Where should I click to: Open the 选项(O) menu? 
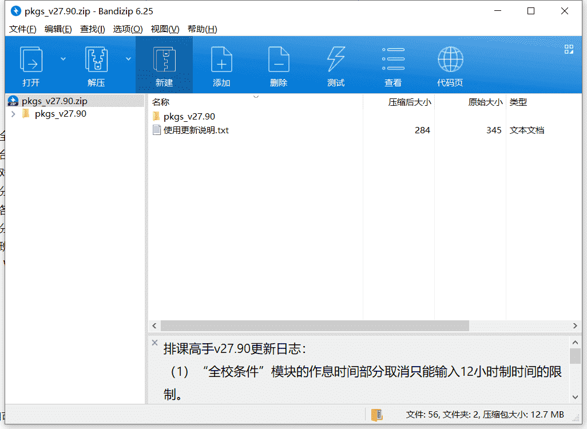[128, 29]
